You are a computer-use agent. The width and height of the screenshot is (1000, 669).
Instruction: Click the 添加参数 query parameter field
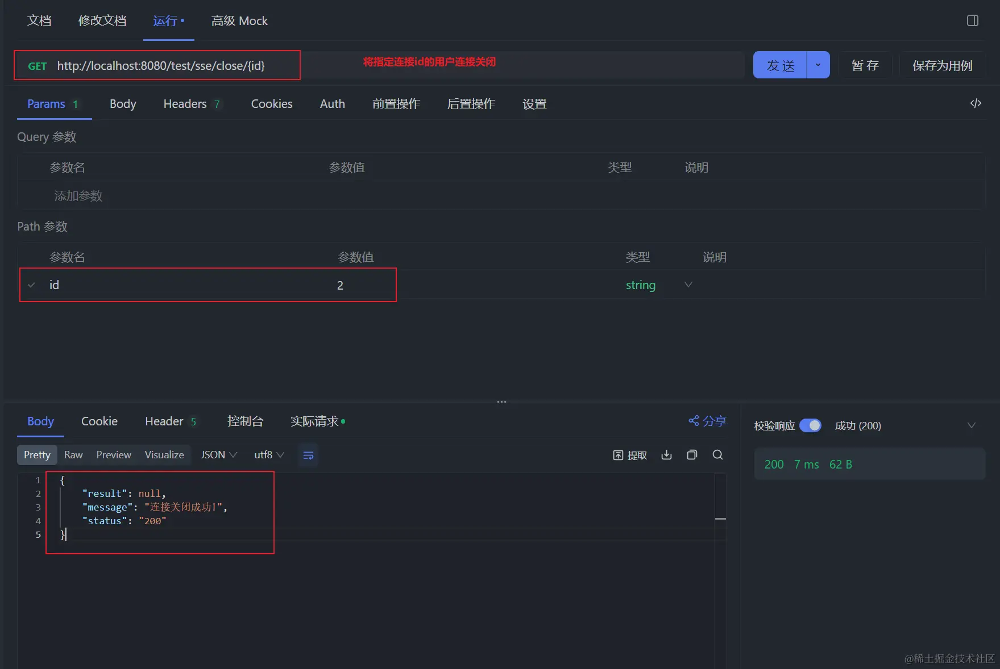coord(78,196)
